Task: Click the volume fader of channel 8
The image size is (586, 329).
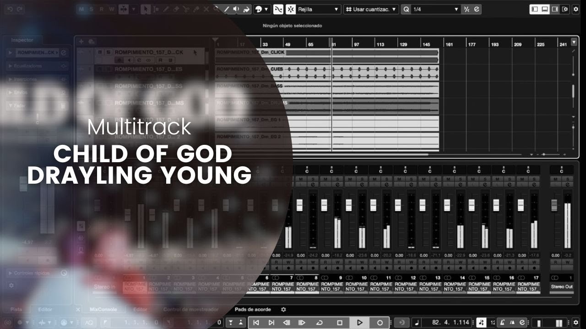Action: (x=299, y=205)
